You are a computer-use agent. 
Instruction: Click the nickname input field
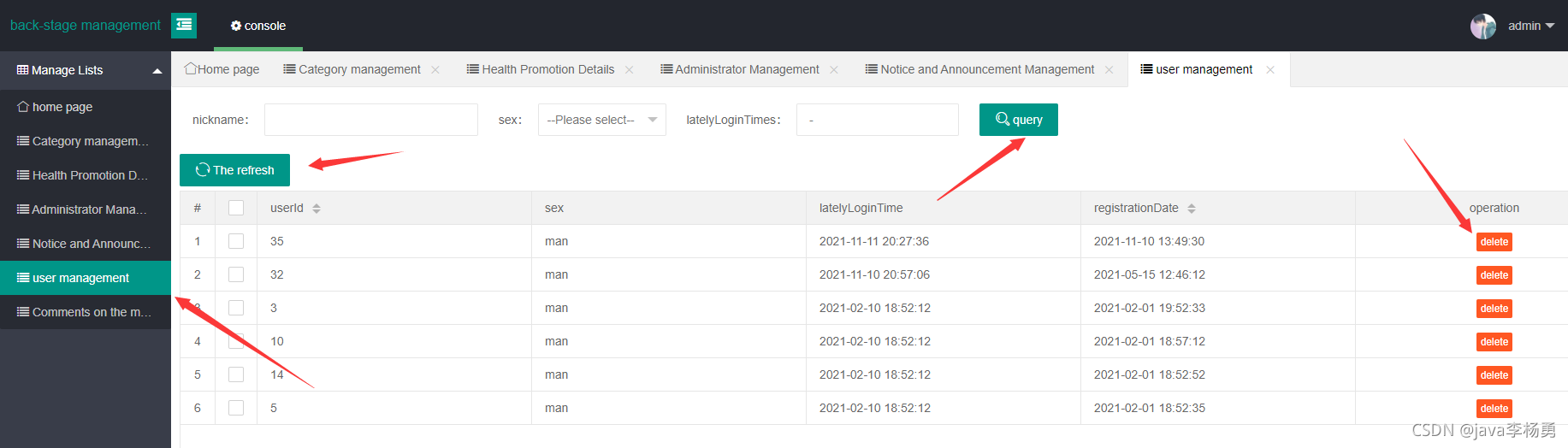(371, 120)
